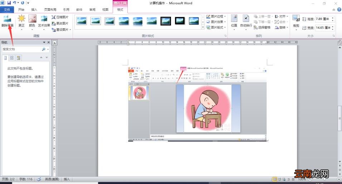Open the Customize Quick Access Toolbar dropdown
The height and width of the screenshot is (184, 342).
coord(28,3)
